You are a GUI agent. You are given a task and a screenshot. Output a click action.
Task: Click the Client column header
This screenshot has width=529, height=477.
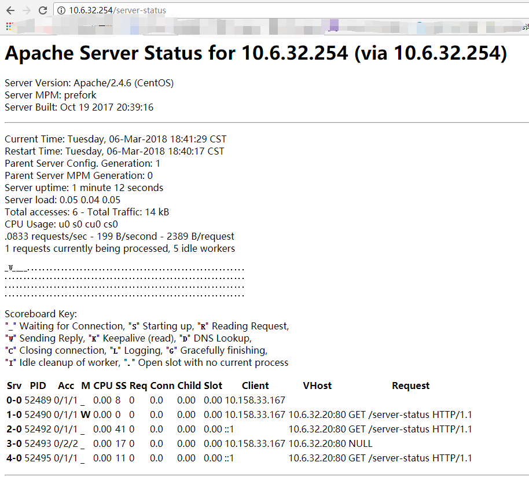255,386
